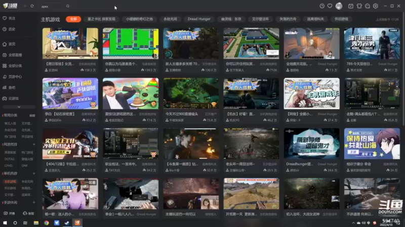This screenshot has height=227, width=405.
Task: Select the 全部 filter tab
Action: click(73, 19)
